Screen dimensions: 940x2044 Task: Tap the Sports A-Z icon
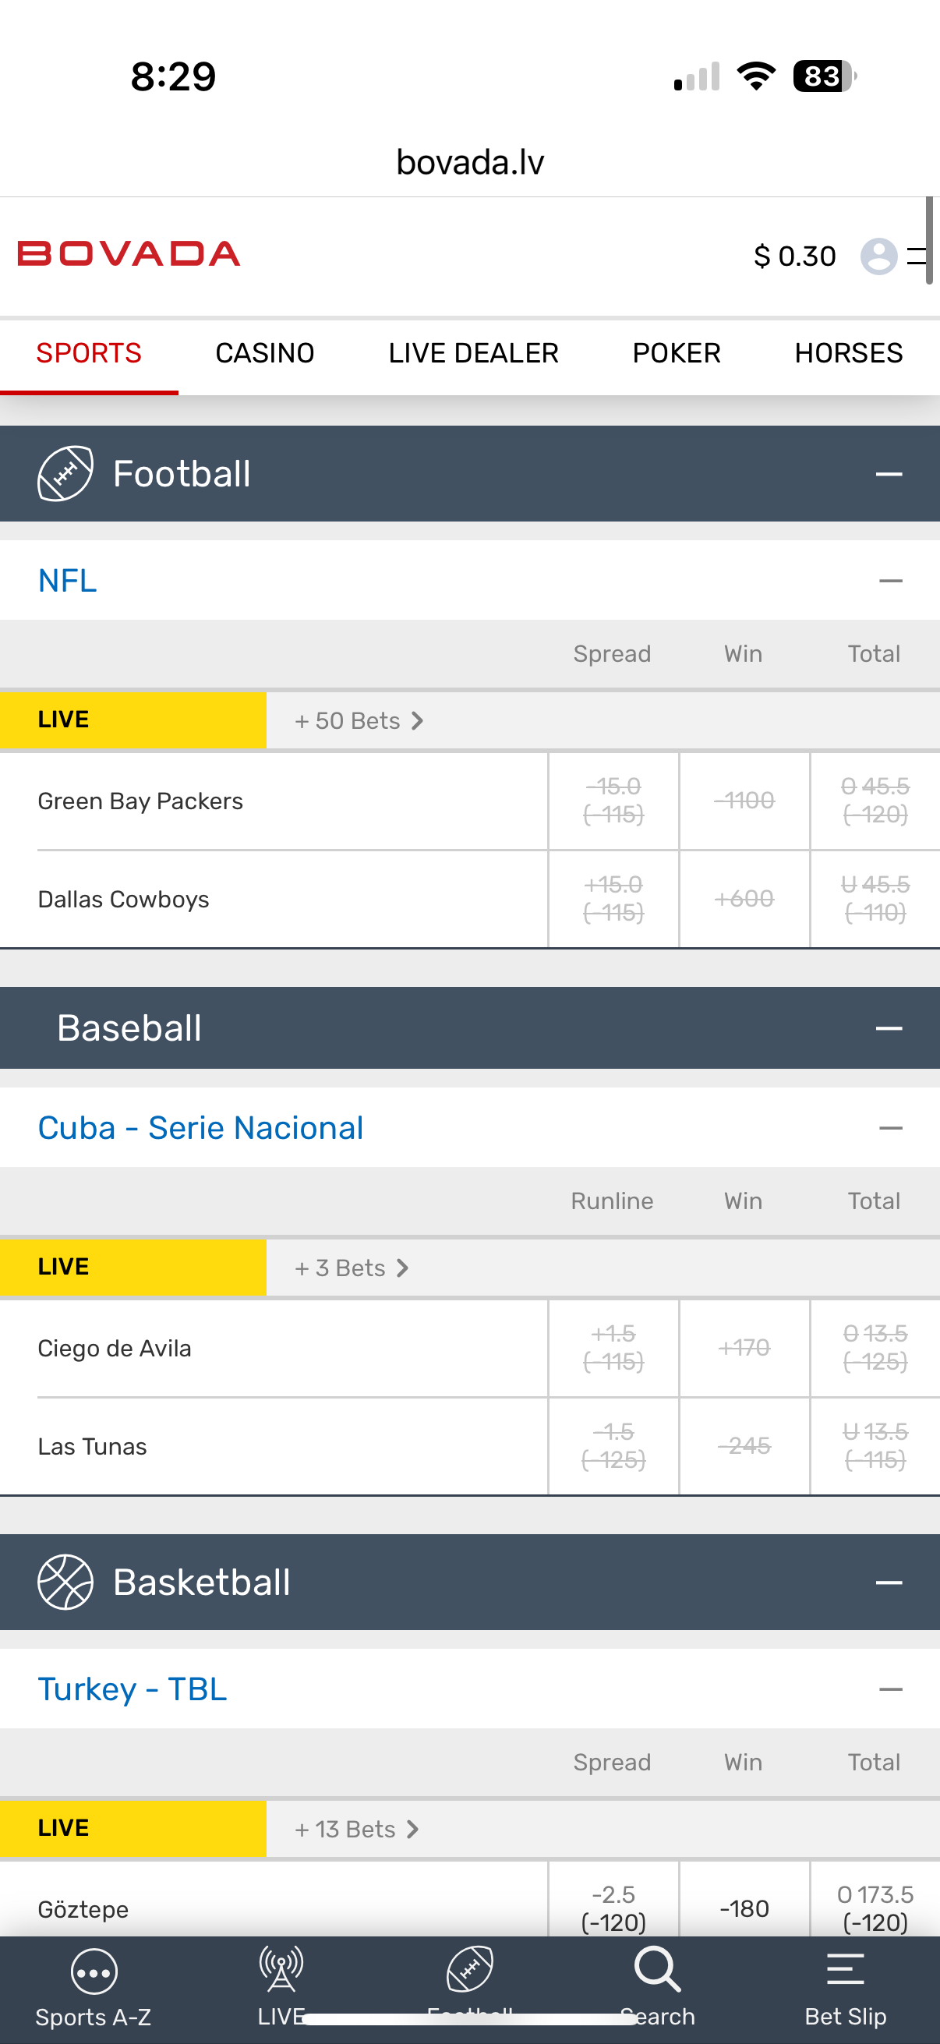pos(94,1972)
